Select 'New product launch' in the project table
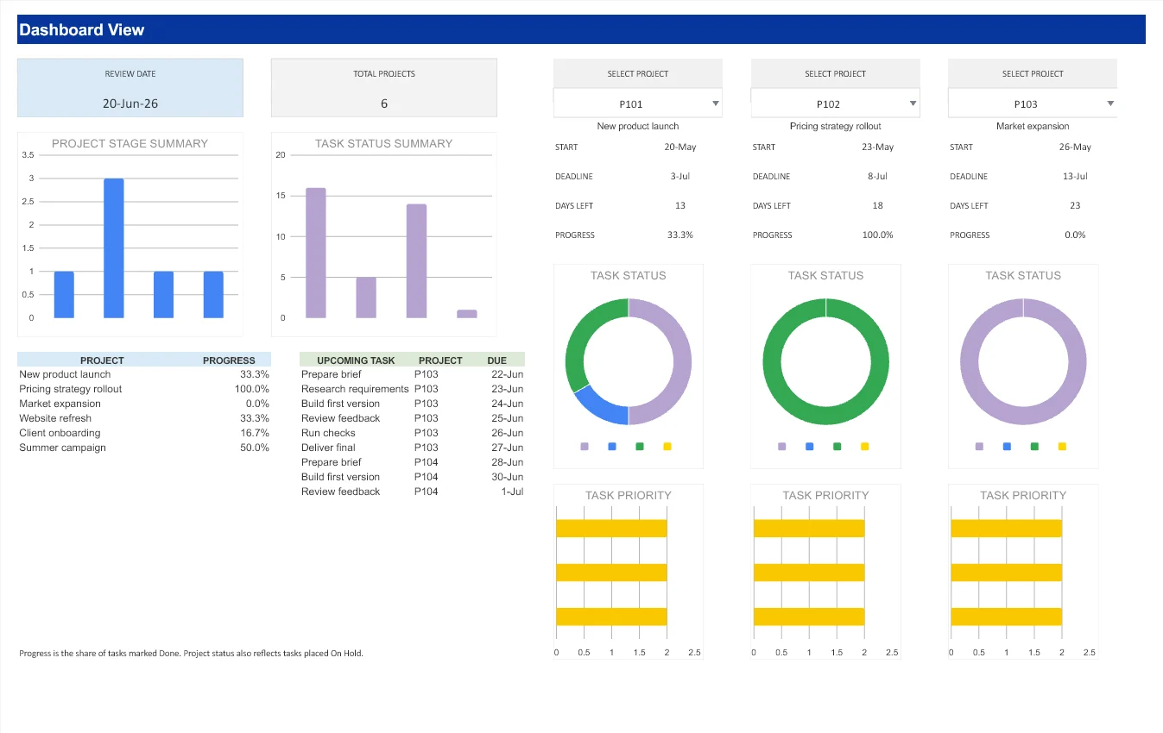The width and height of the screenshot is (1163, 733). [65, 374]
